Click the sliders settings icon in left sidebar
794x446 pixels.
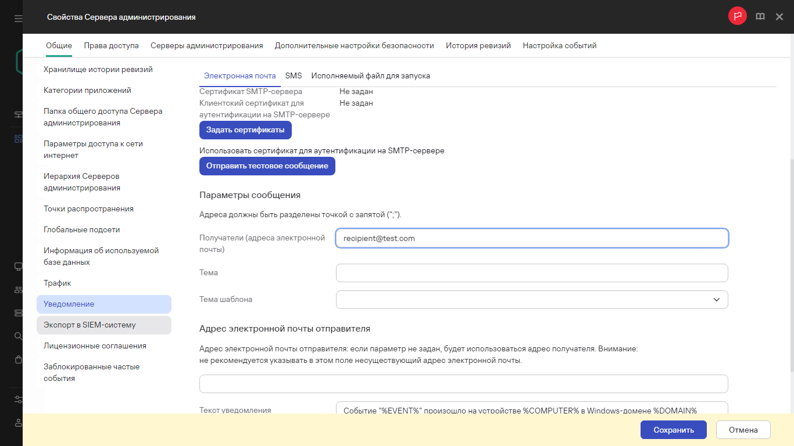18,400
